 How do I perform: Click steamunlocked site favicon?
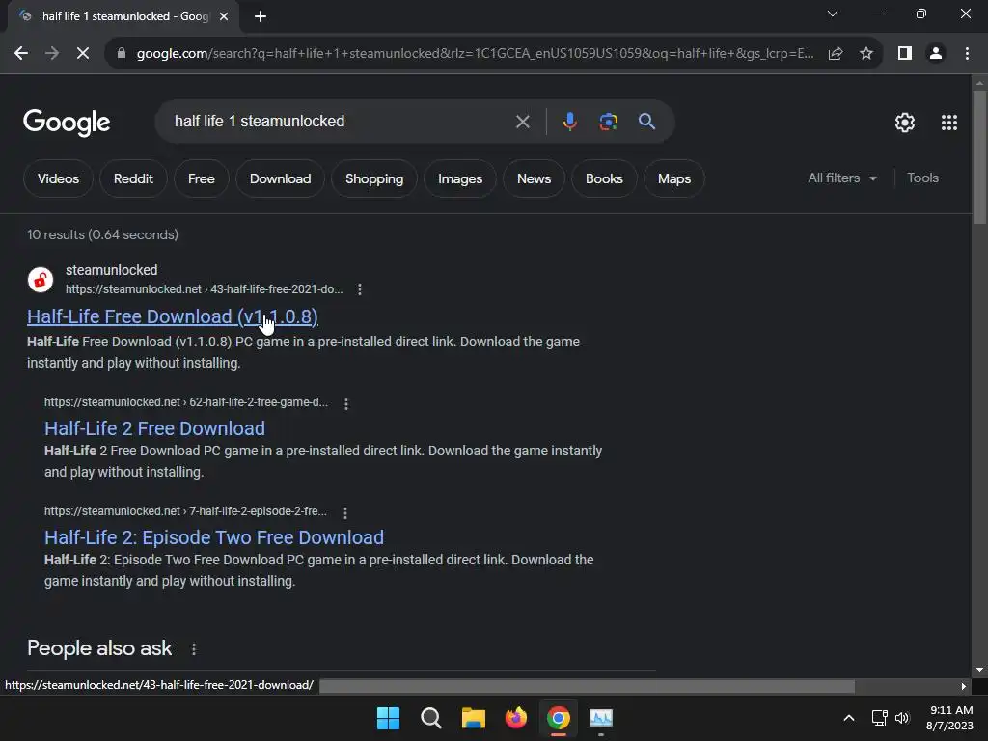tap(41, 279)
